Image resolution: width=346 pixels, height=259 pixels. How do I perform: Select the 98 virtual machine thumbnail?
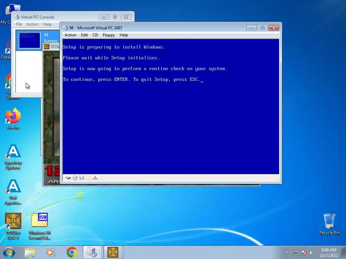(x=30, y=40)
